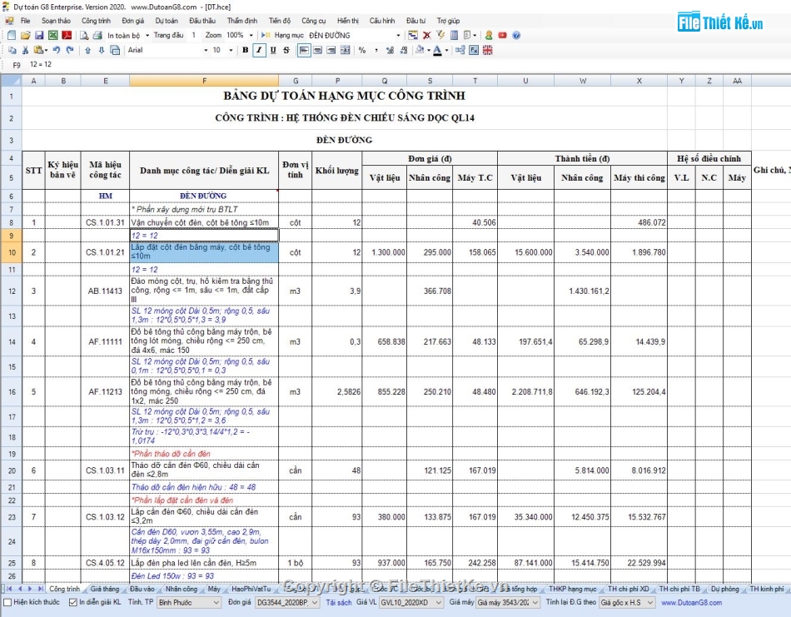Click the 'Tải sách' link
Screen dimensions: 791x617
339,602
